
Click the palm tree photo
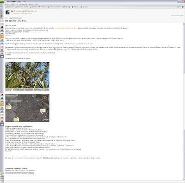coord(27,77)
